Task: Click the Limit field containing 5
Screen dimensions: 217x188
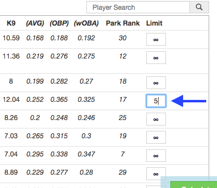Action: [x=156, y=101]
